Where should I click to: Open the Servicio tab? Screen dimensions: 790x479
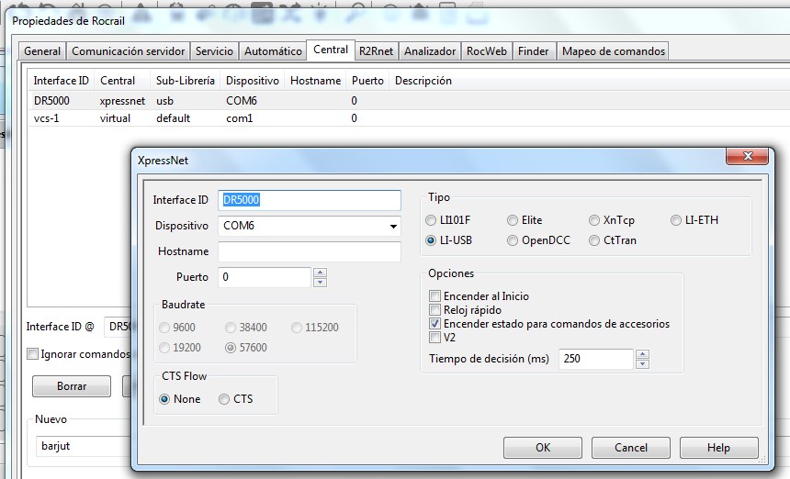214,51
